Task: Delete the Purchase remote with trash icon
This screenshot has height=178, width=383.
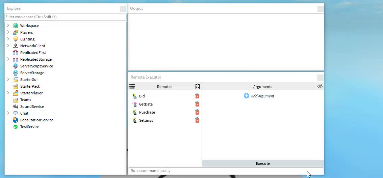Action: [x=197, y=112]
